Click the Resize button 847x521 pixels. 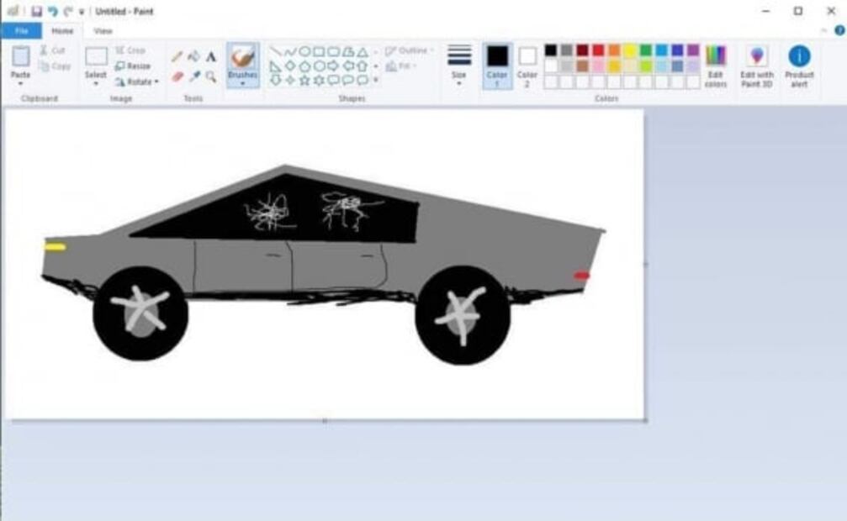[133, 66]
